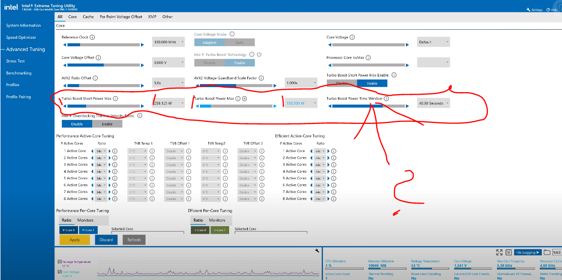Show Core Voltage Offset info icon
The width and height of the screenshot is (562, 280).
pyautogui.click(x=98, y=57)
